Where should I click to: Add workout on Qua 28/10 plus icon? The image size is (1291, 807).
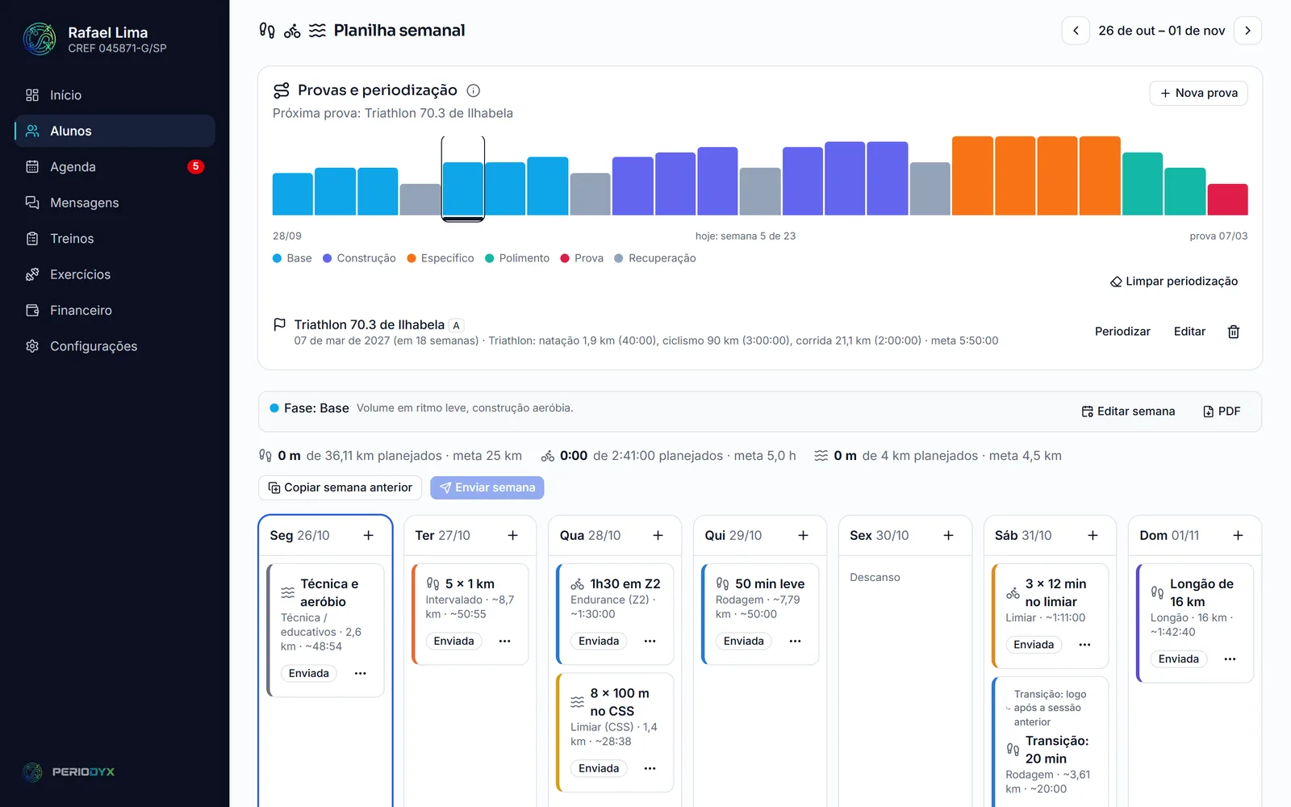(x=658, y=536)
